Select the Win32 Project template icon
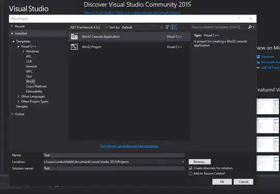This screenshot has width=280, height=194. (x=74, y=47)
